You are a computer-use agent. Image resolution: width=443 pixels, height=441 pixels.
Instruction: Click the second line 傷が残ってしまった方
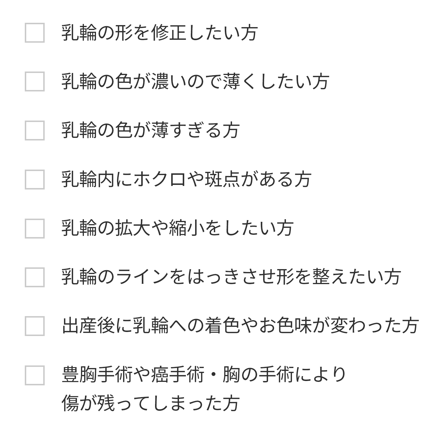(150, 403)
